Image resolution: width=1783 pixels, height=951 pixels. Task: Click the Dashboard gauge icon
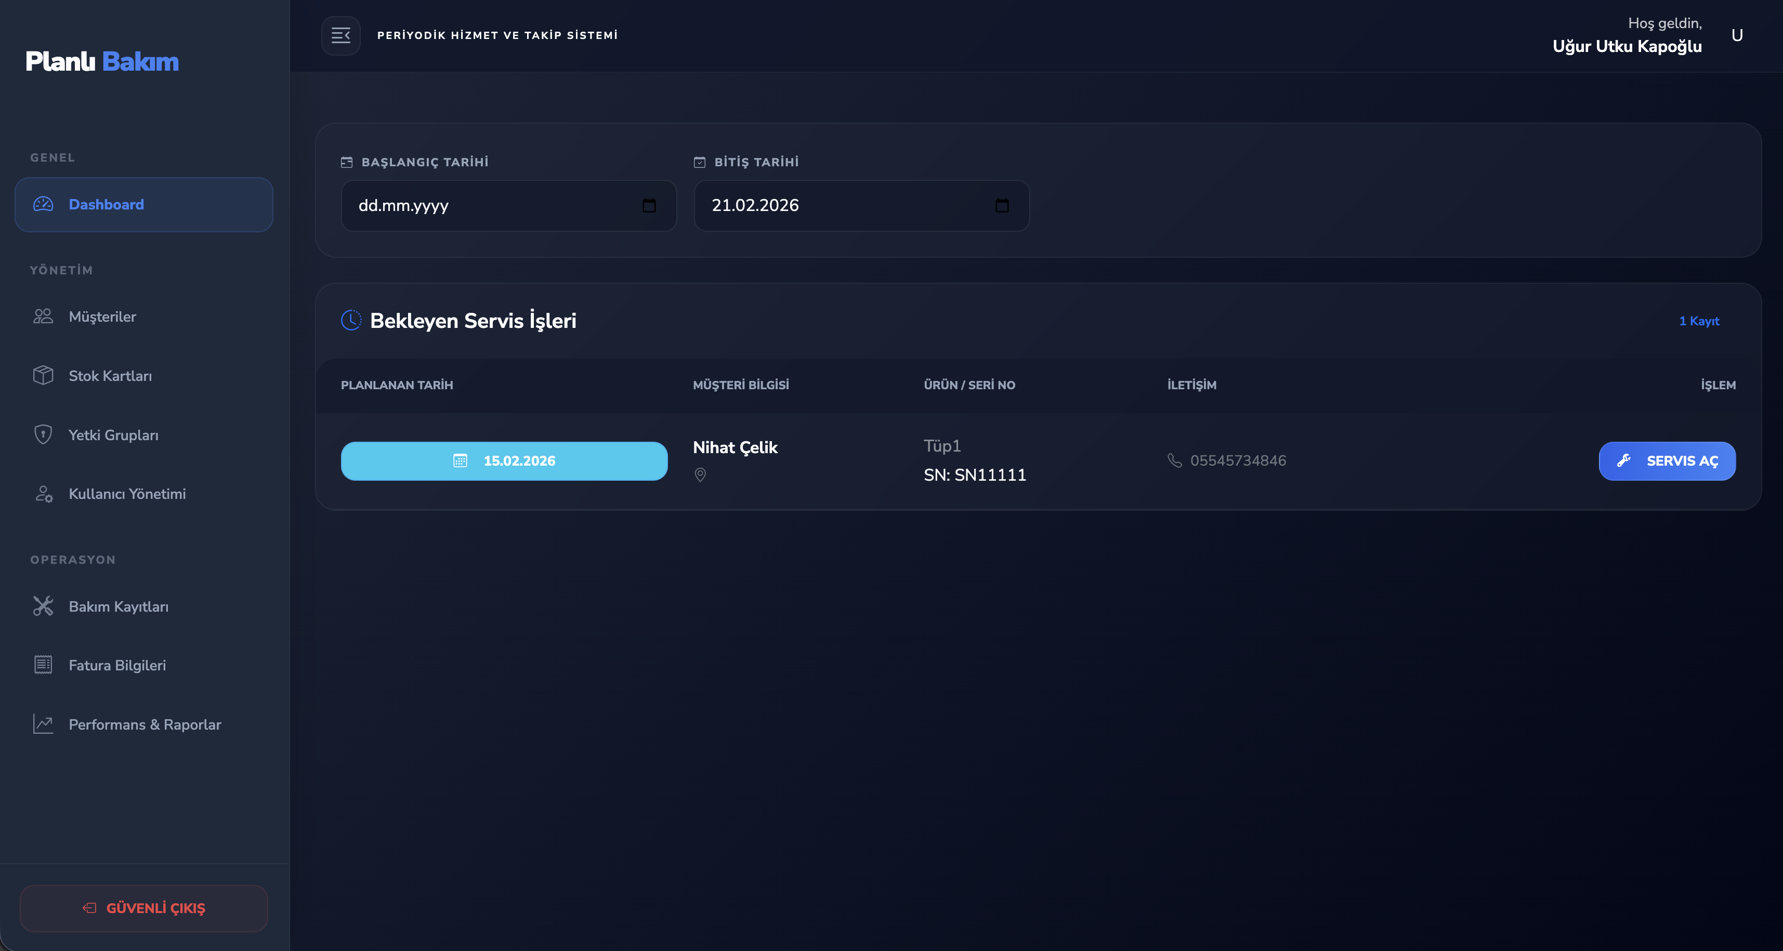[x=43, y=204]
